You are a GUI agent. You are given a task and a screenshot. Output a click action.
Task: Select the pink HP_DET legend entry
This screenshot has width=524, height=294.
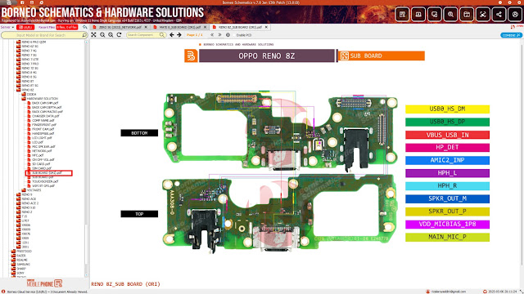click(x=447, y=148)
